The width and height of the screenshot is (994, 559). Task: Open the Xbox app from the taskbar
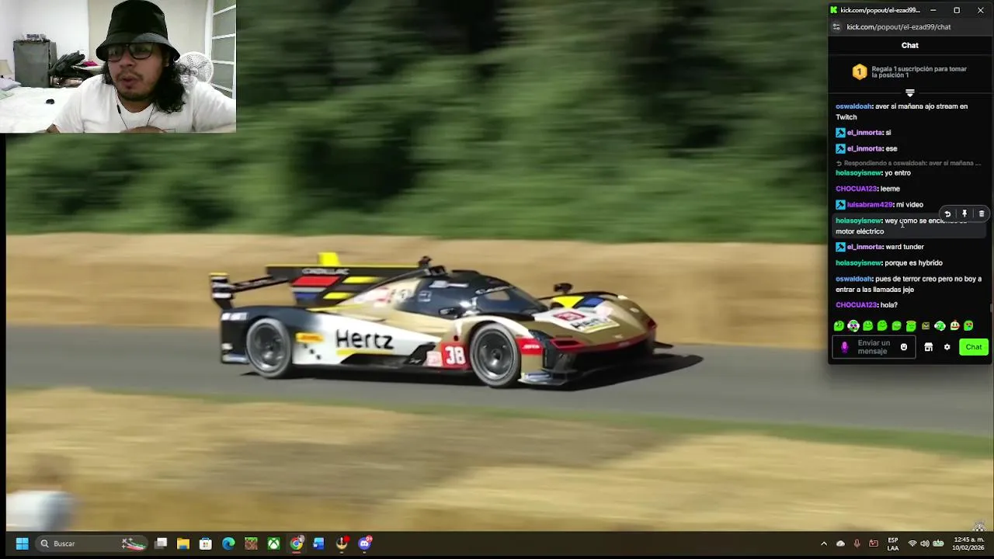[273, 543]
